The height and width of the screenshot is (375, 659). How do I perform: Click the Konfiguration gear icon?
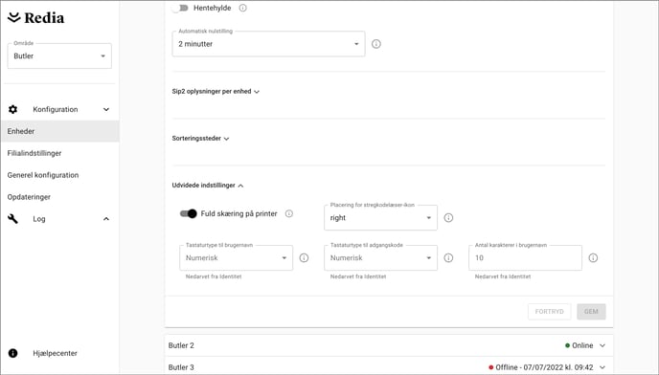point(13,109)
